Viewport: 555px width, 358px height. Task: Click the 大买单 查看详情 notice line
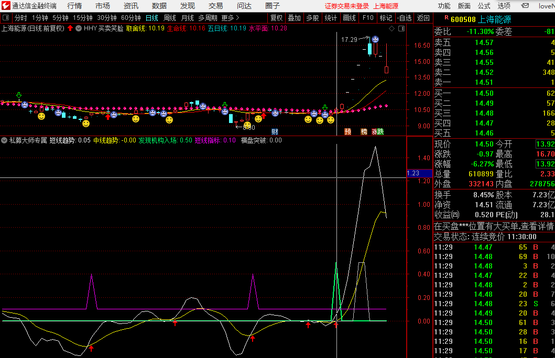click(494, 226)
